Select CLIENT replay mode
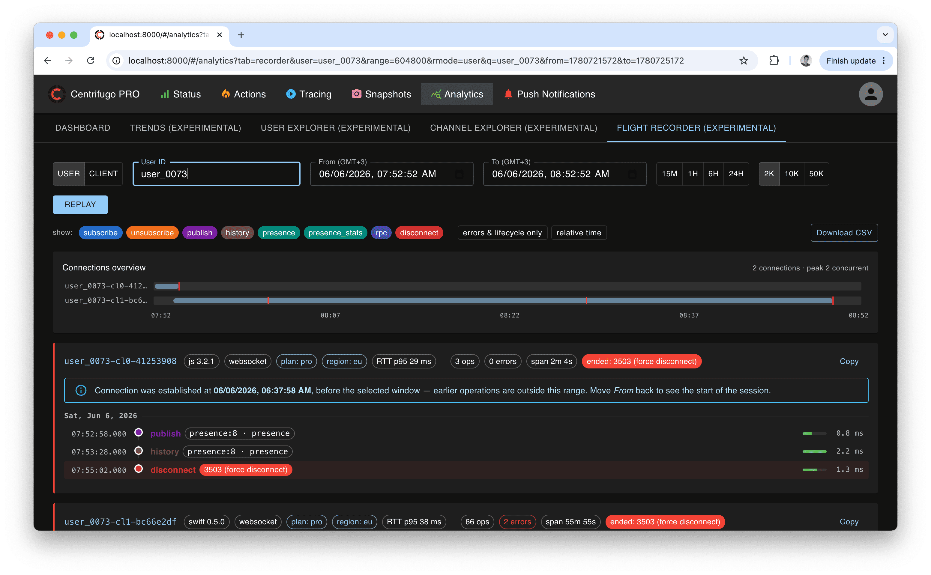This screenshot has height=575, width=931. coord(103,174)
